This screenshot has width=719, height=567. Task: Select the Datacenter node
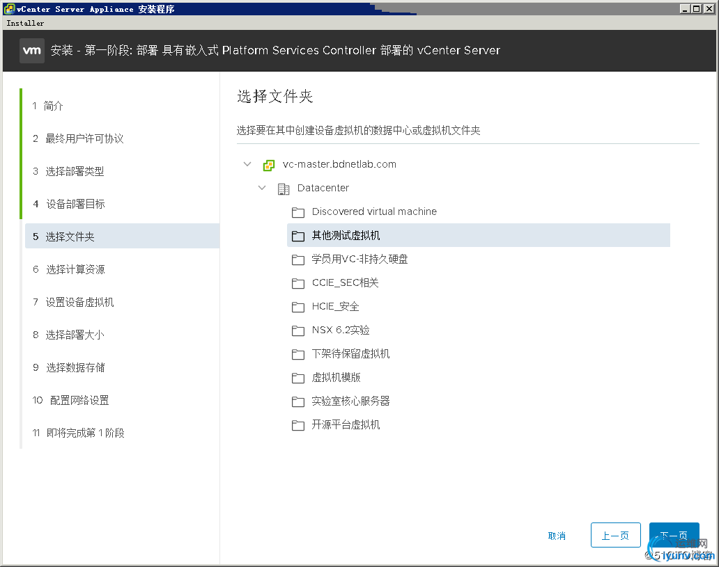[323, 188]
